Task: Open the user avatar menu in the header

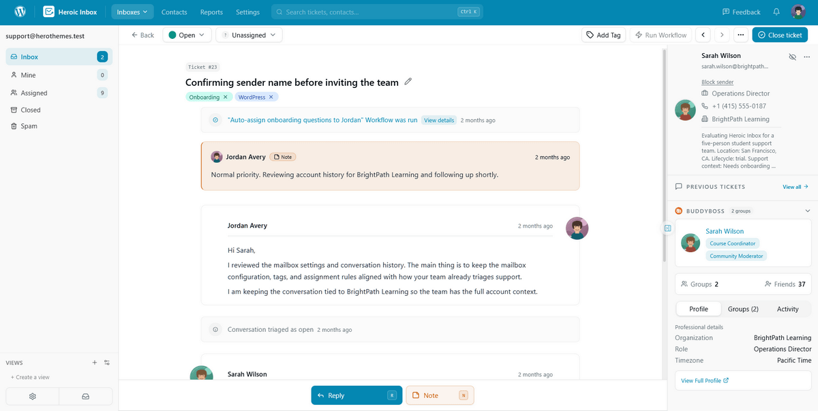Action: [798, 12]
